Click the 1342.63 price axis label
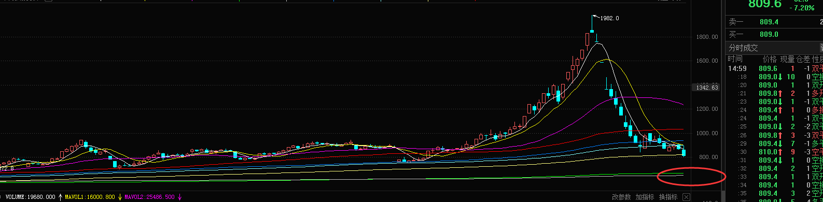The height and width of the screenshot is (202, 823). [x=707, y=88]
